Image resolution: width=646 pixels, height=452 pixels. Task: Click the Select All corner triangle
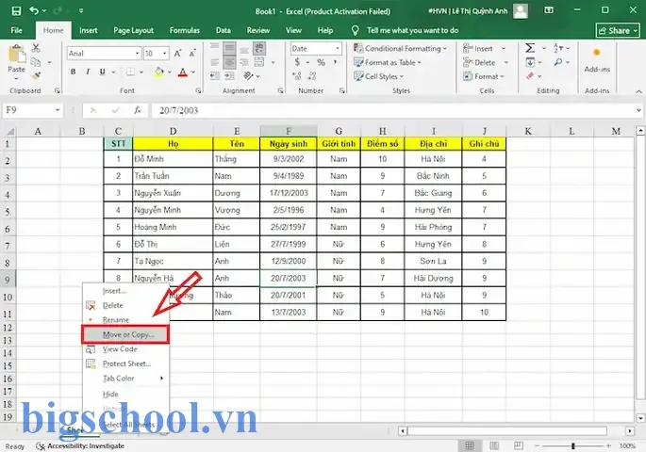click(9, 131)
